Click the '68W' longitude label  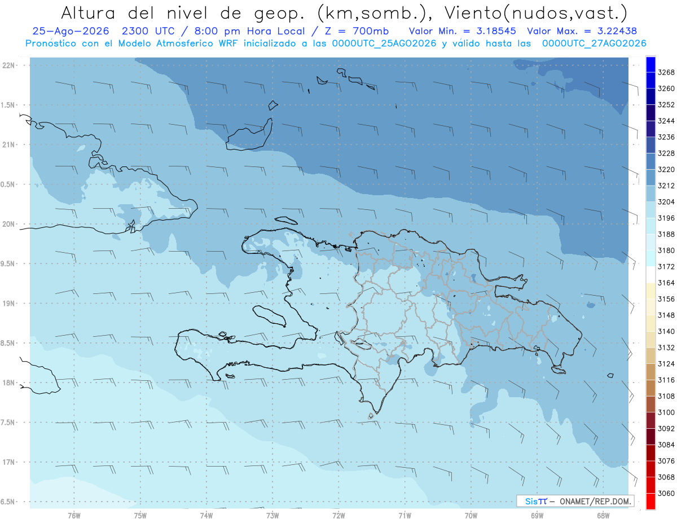point(603,515)
